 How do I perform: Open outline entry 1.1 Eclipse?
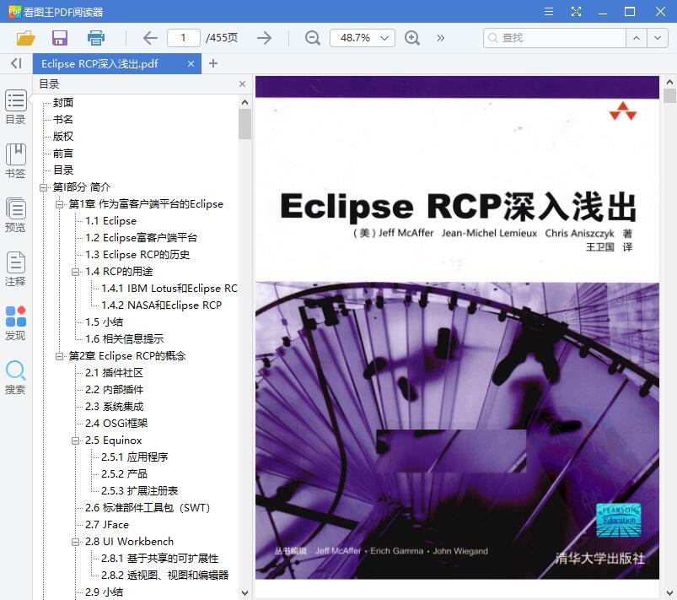(110, 221)
